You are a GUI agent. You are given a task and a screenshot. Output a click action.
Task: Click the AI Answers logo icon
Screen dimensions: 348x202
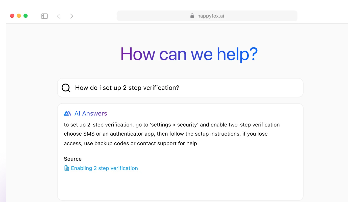point(68,113)
